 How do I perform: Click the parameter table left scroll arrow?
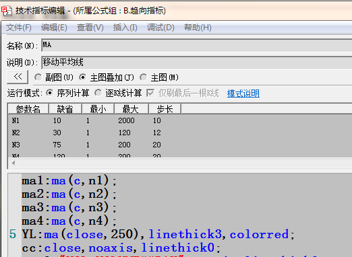click(x=13, y=163)
